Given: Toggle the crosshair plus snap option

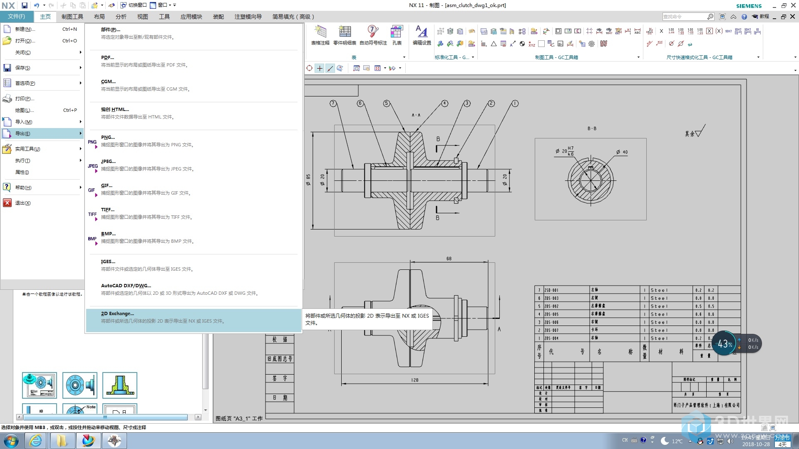Looking at the screenshot, I should (320, 68).
